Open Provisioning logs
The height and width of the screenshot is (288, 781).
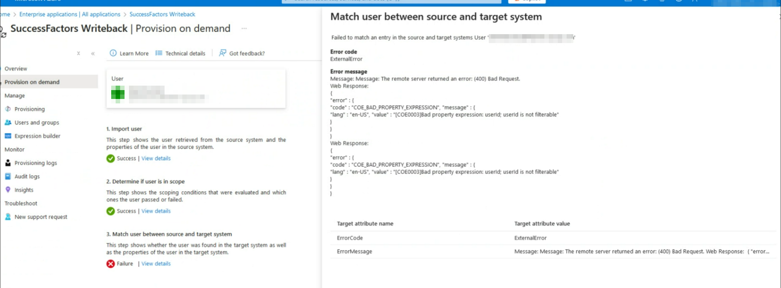point(36,163)
